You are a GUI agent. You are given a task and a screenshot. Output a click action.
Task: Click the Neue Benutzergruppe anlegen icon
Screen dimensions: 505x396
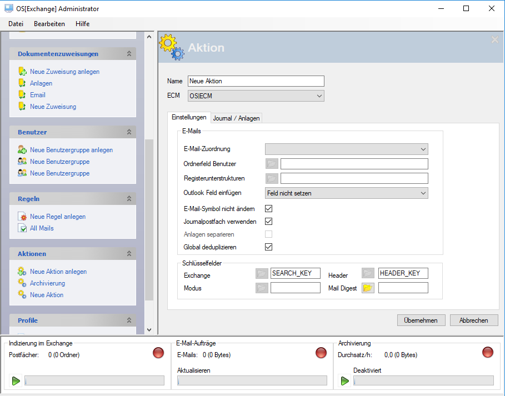22,150
